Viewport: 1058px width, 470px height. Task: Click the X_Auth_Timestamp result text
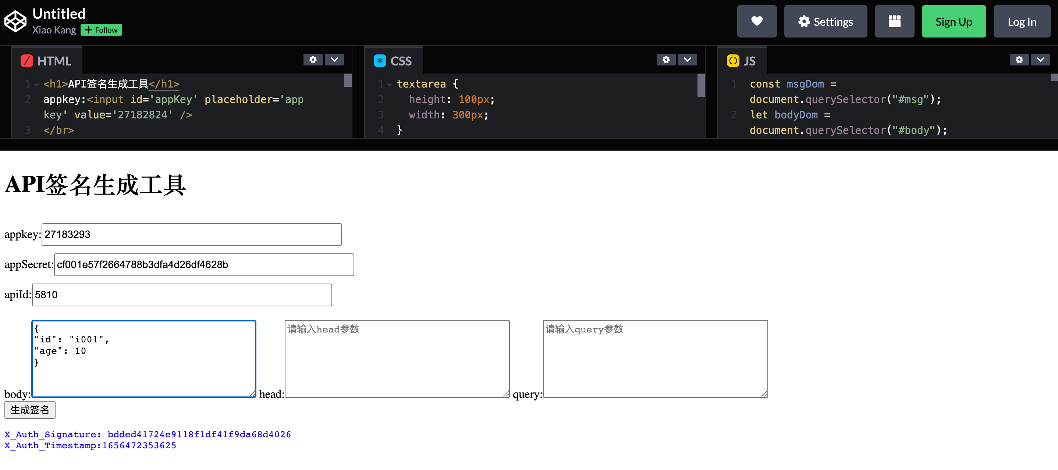(x=90, y=445)
